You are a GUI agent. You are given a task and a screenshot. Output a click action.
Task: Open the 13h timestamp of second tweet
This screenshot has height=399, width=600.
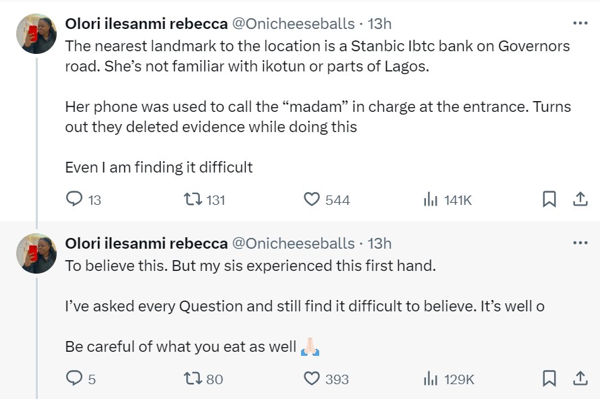(x=379, y=243)
